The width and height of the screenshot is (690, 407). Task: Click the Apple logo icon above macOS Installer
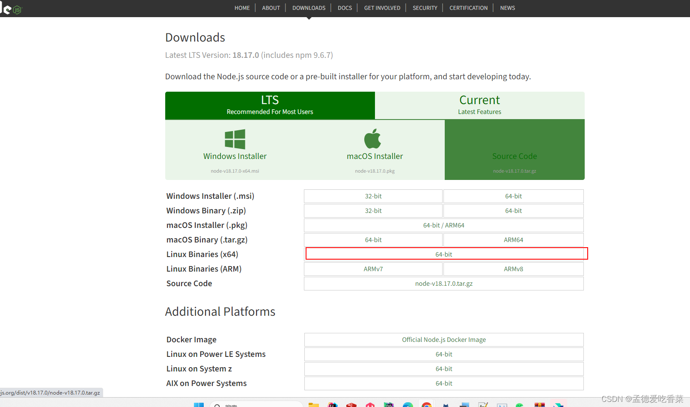372,138
